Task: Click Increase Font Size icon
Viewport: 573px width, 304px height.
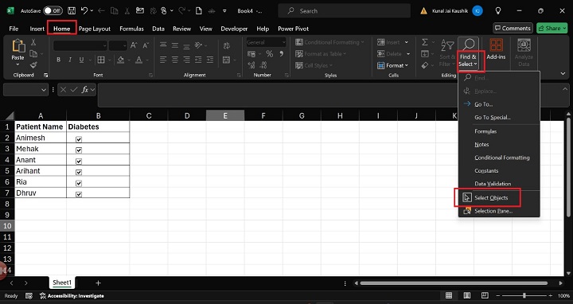Action: [x=134, y=45]
